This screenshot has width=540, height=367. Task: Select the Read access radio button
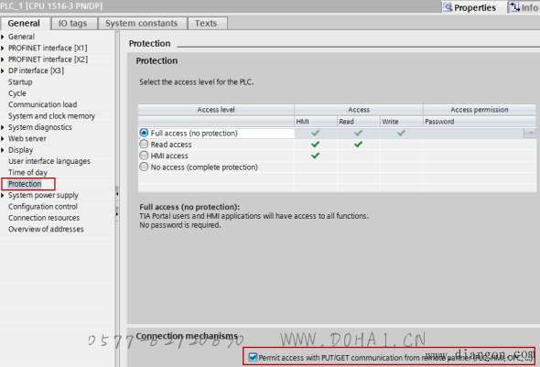click(x=144, y=144)
